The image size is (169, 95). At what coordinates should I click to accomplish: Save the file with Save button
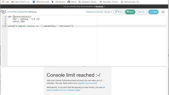(130, 12)
